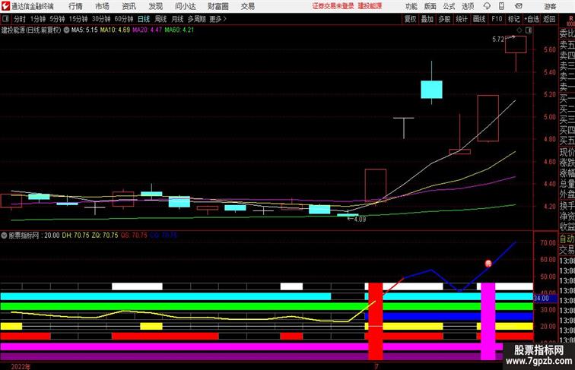Screen dimensions: 575x370
Task: Click the 证券交易未登录 login link
Action: point(333,6)
